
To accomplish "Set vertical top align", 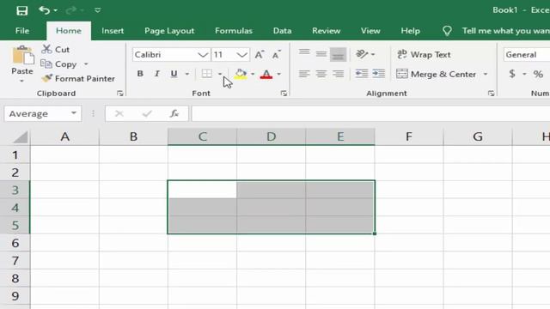I will point(304,53).
